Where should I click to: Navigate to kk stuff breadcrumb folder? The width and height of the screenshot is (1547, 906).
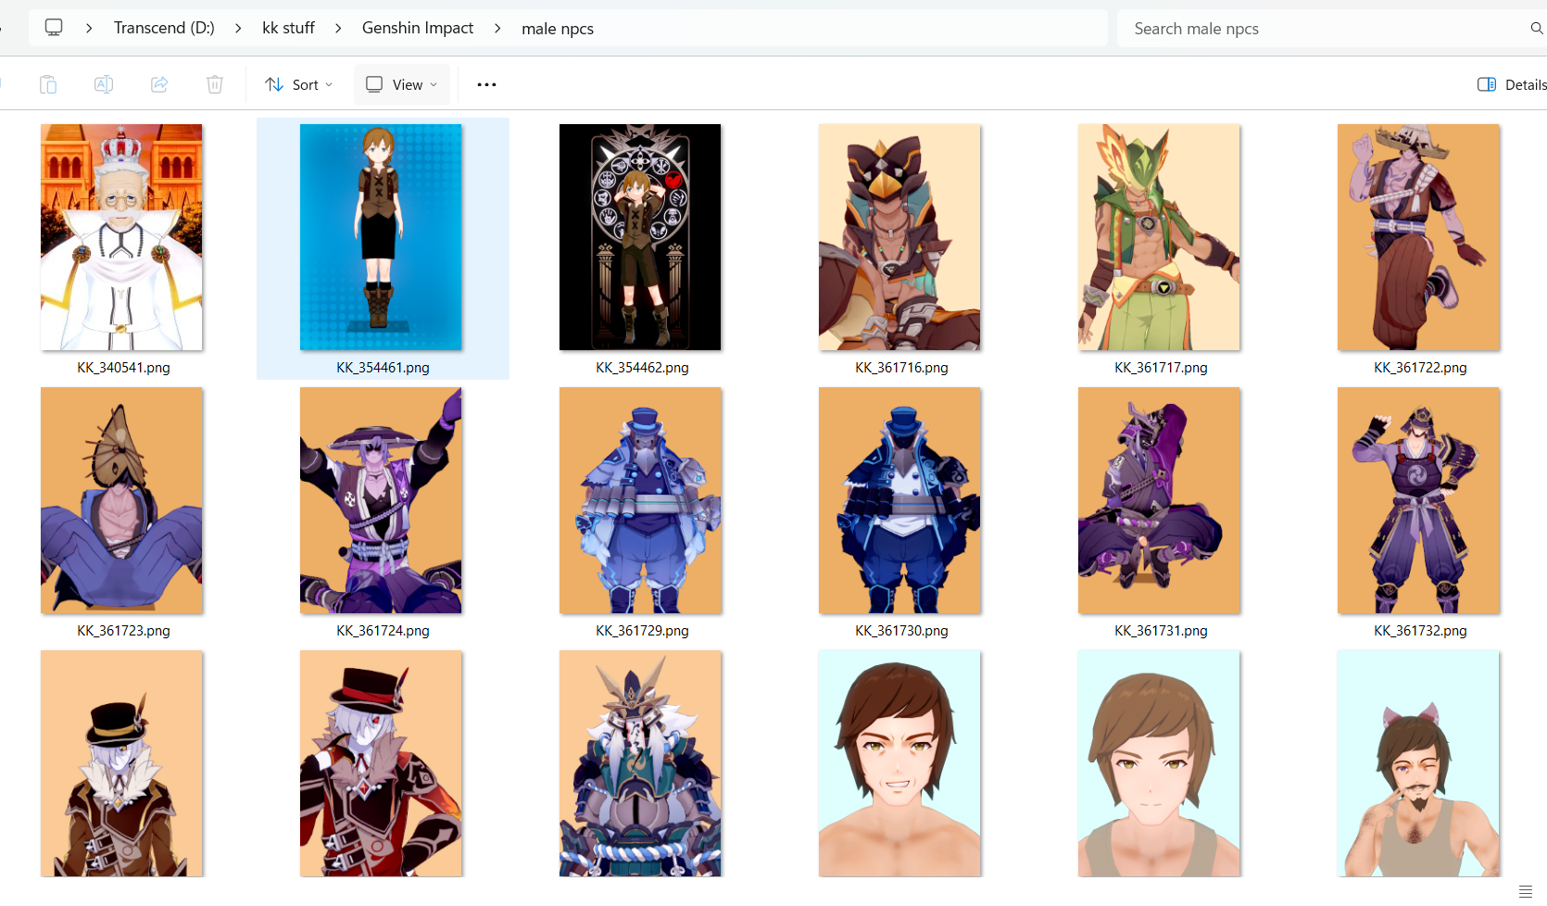(x=288, y=28)
